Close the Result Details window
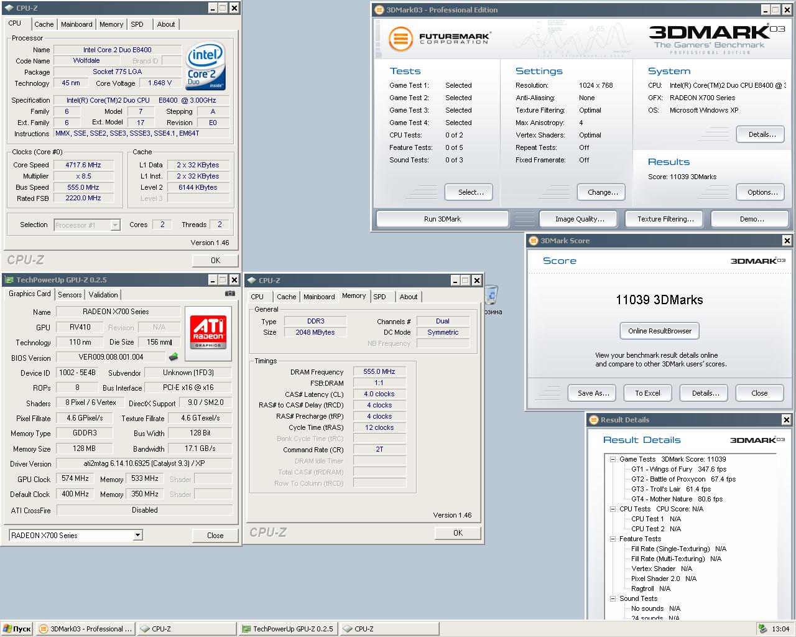The height and width of the screenshot is (637, 796). pyautogui.click(x=786, y=420)
